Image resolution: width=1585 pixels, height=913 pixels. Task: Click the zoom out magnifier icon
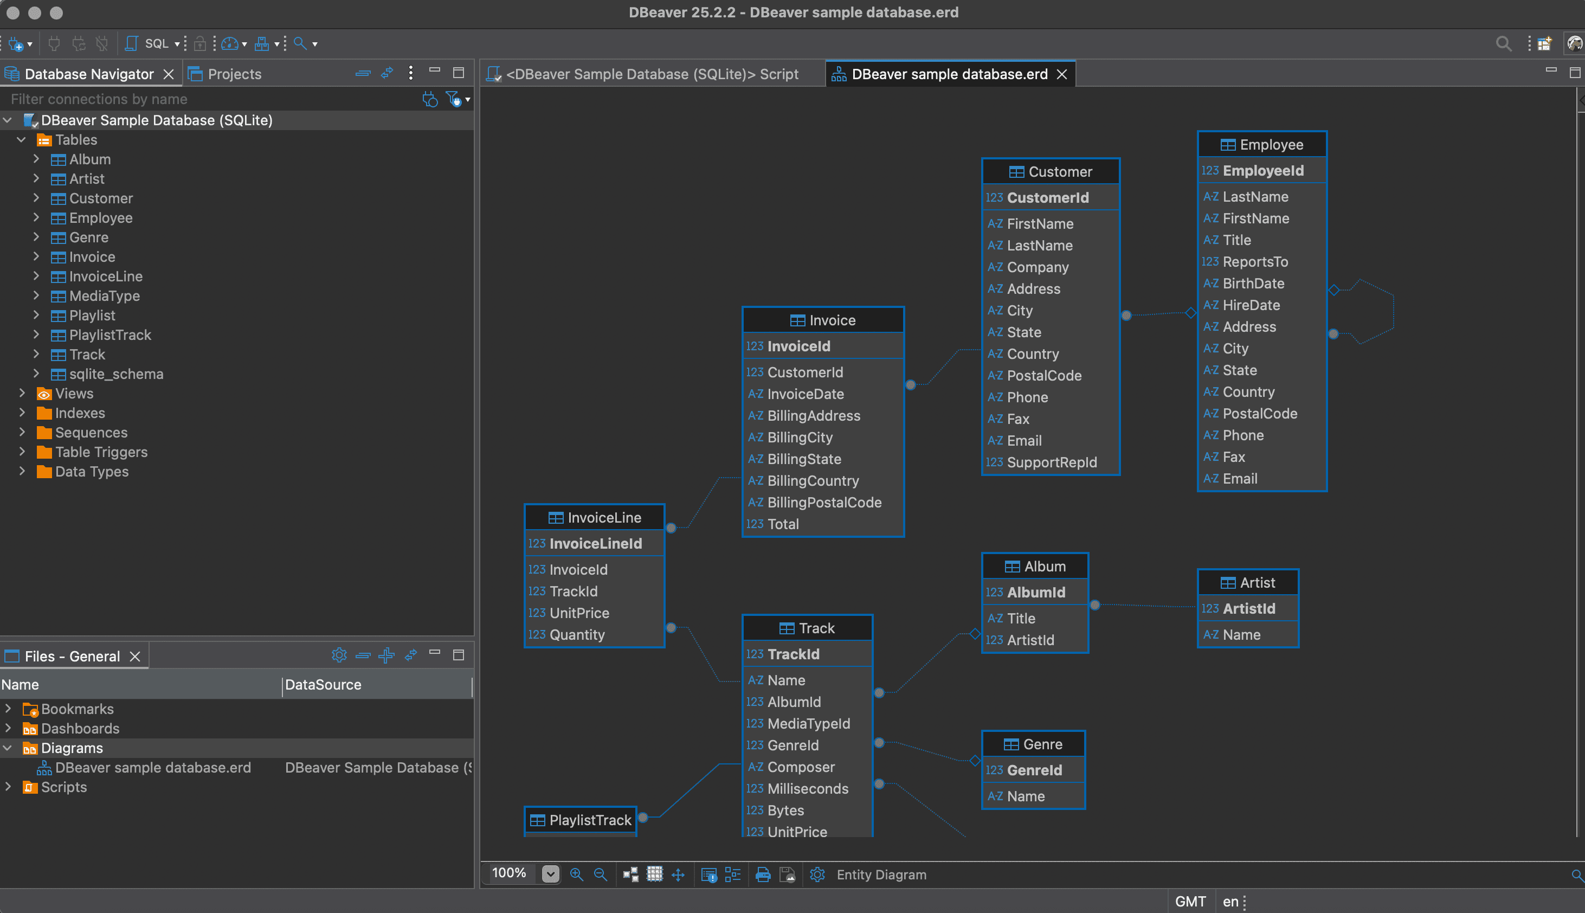pos(600,874)
